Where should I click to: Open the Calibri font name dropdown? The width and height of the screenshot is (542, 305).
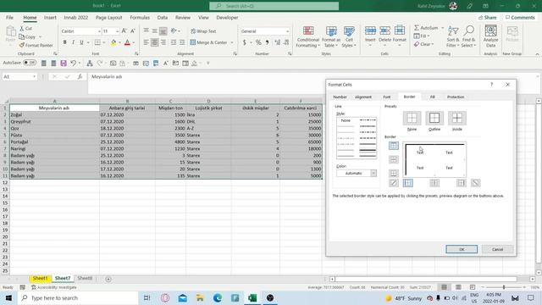(x=99, y=31)
